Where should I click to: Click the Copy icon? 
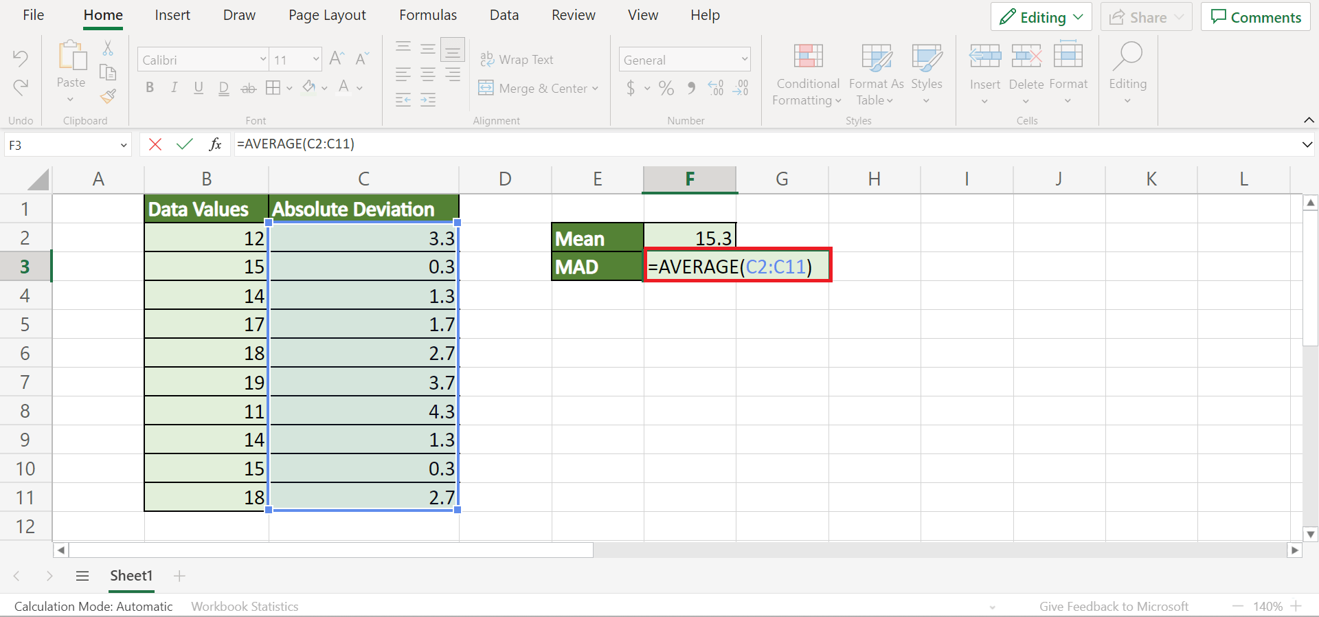[108, 72]
